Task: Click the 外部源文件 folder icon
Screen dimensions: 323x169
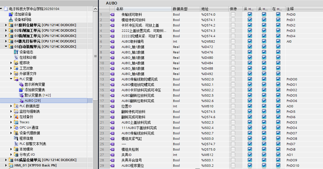Action: click(x=16, y=74)
